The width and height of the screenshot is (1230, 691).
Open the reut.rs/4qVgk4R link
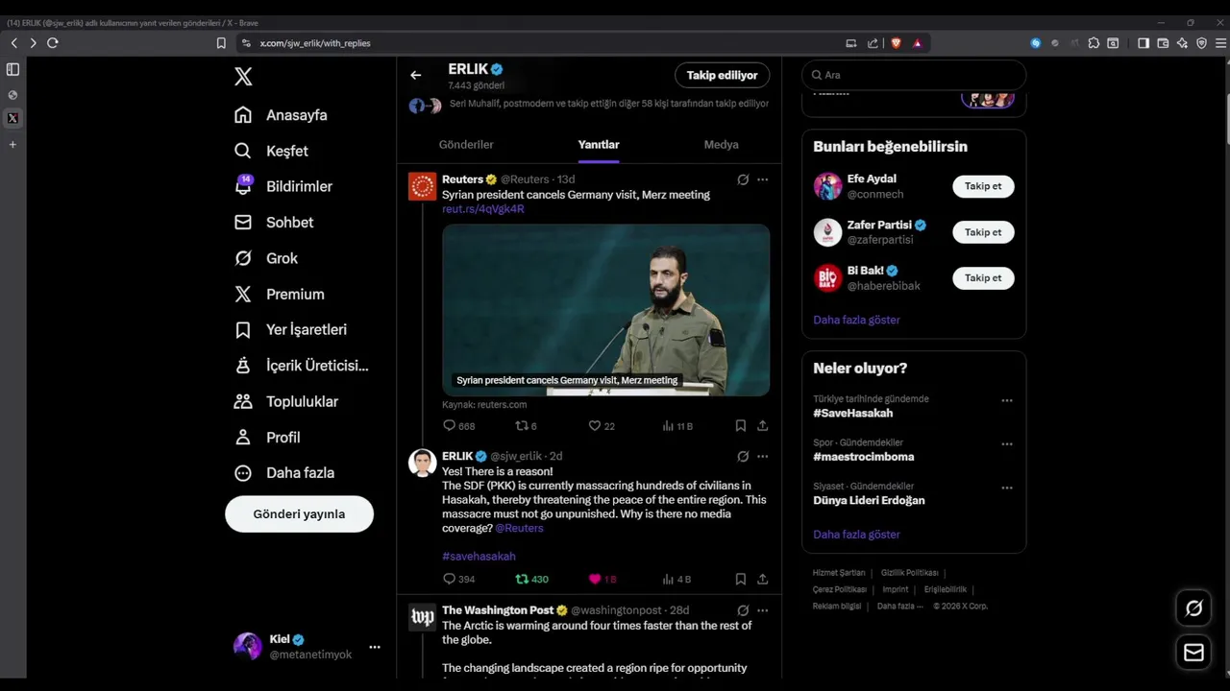click(483, 209)
